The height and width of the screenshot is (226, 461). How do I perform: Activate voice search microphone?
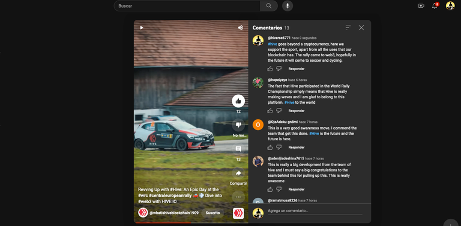[288, 6]
